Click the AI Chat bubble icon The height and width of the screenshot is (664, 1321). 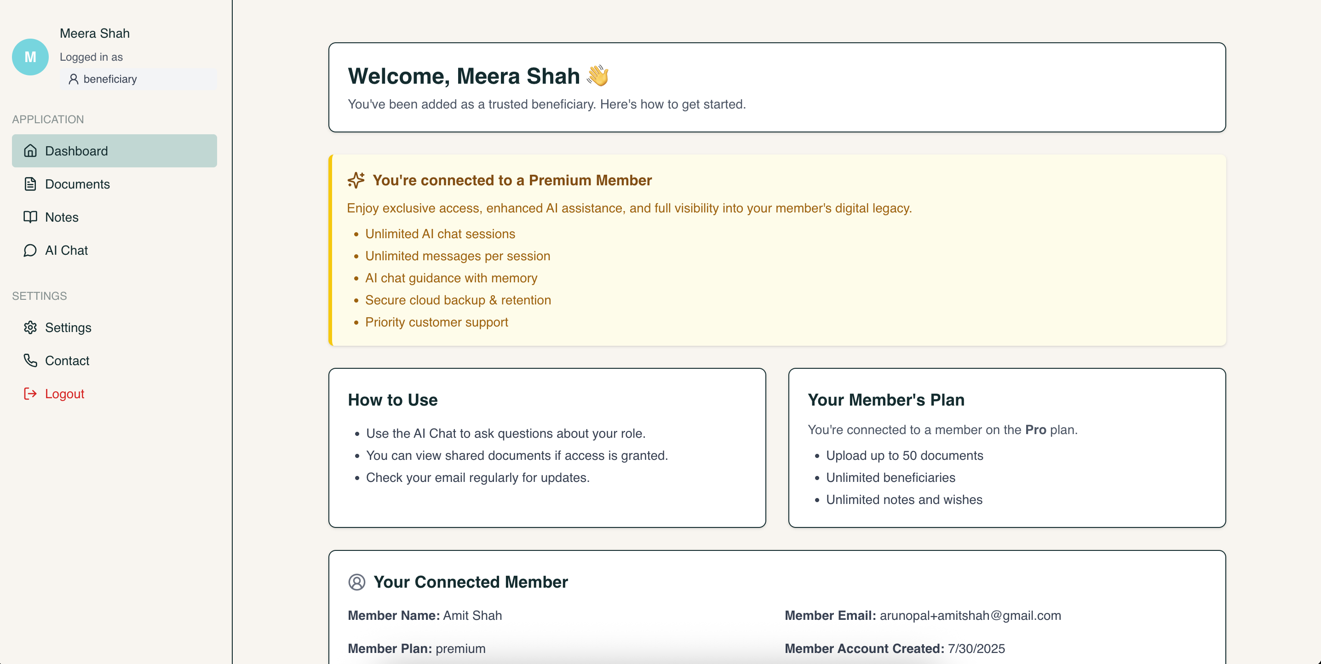click(x=30, y=250)
